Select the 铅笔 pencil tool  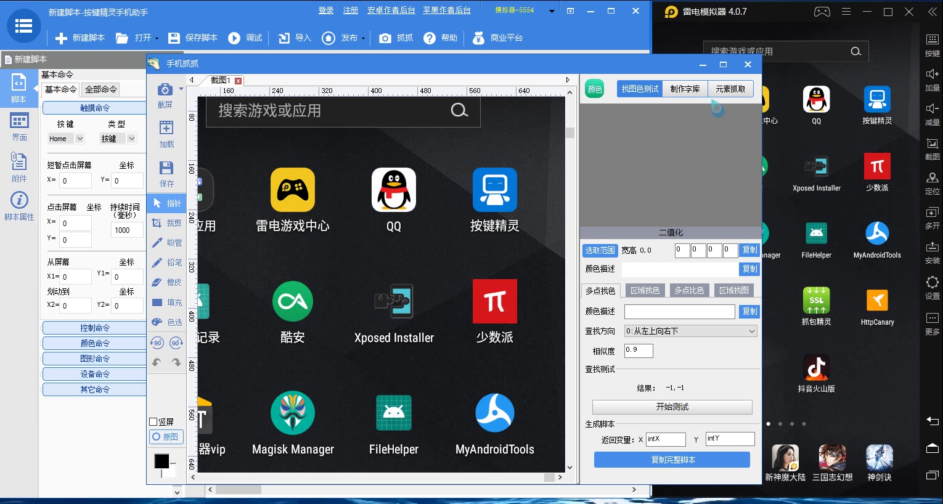point(166,262)
